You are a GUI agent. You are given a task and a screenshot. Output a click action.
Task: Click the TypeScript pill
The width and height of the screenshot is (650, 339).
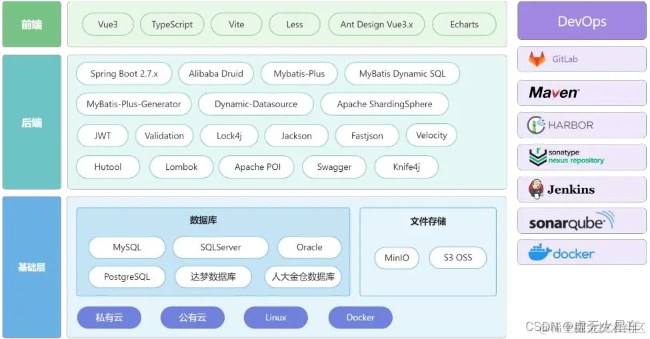coord(172,25)
